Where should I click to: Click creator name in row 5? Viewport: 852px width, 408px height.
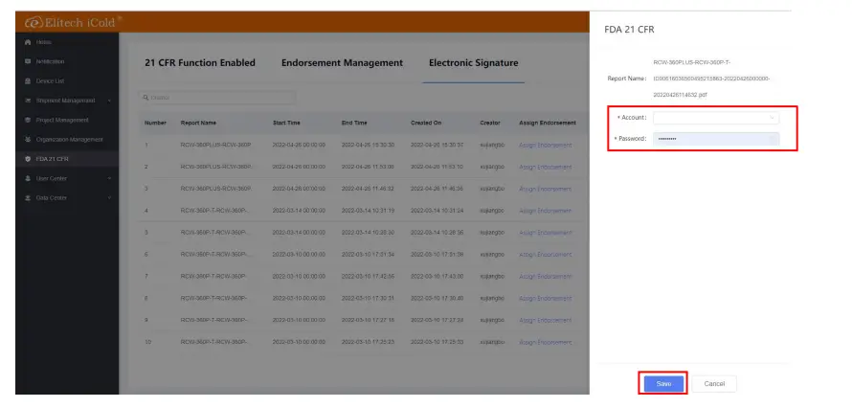(x=492, y=233)
